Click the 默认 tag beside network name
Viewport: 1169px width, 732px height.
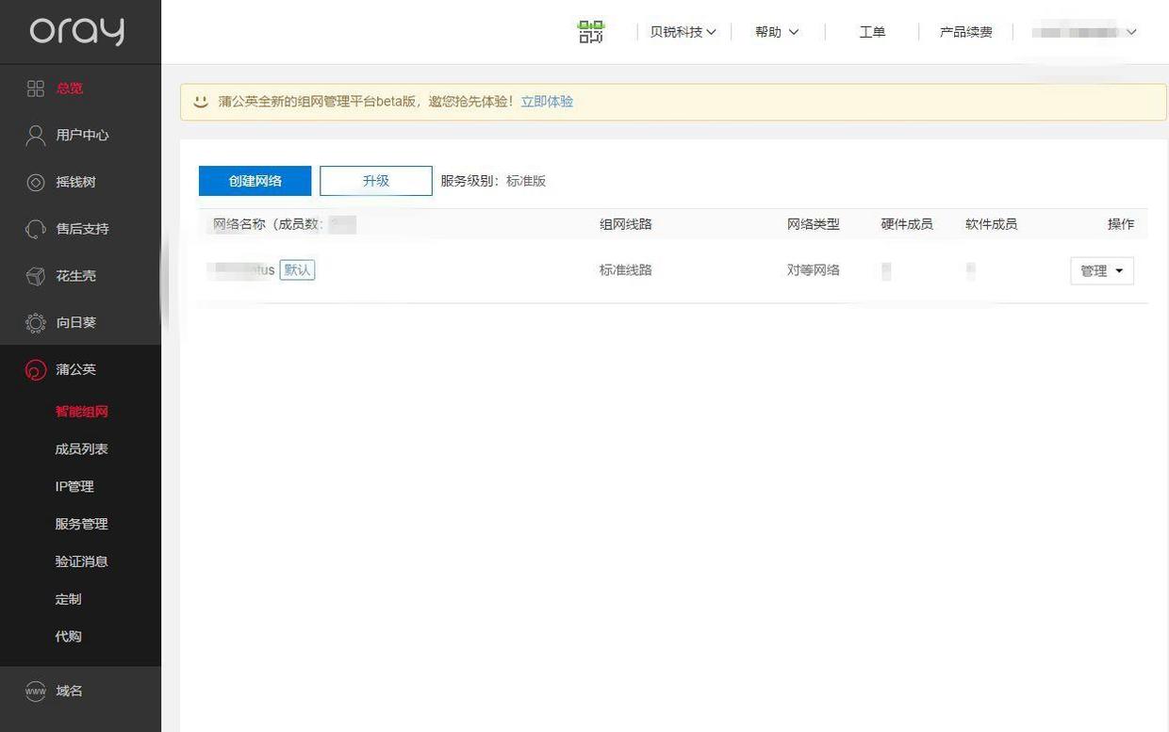click(x=297, y=270)
